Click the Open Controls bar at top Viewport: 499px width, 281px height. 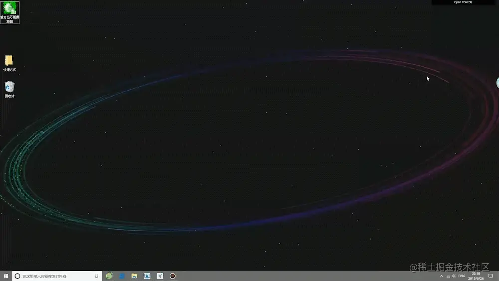tap(463, 2)
